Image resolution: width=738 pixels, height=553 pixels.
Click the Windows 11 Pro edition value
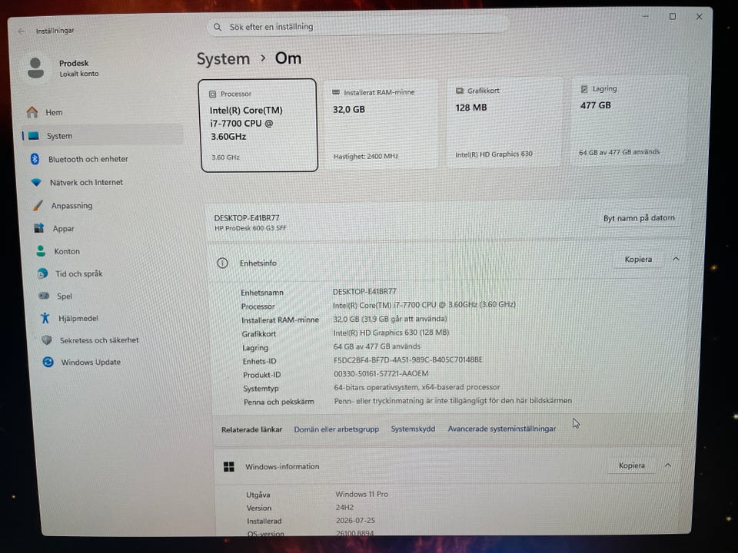coord(361,494)
